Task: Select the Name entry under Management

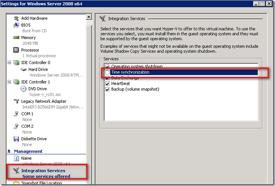Action: click(26, 158)
